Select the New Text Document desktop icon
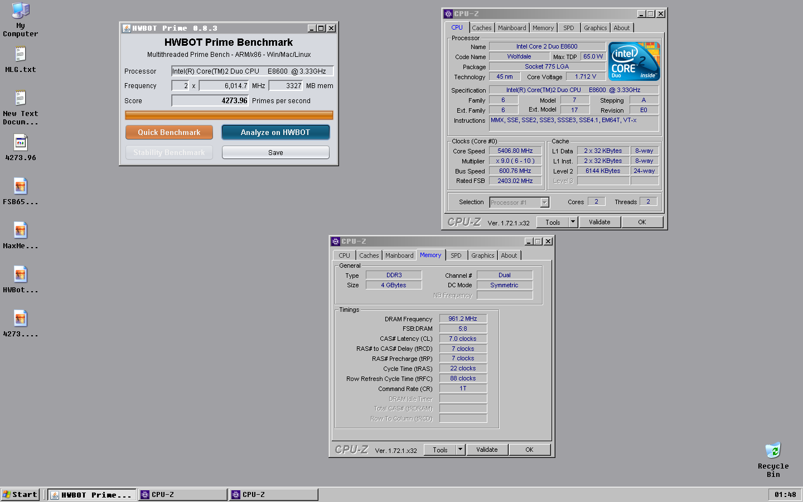803x502 pixels. pyautogui.click(x=21, y=107)
